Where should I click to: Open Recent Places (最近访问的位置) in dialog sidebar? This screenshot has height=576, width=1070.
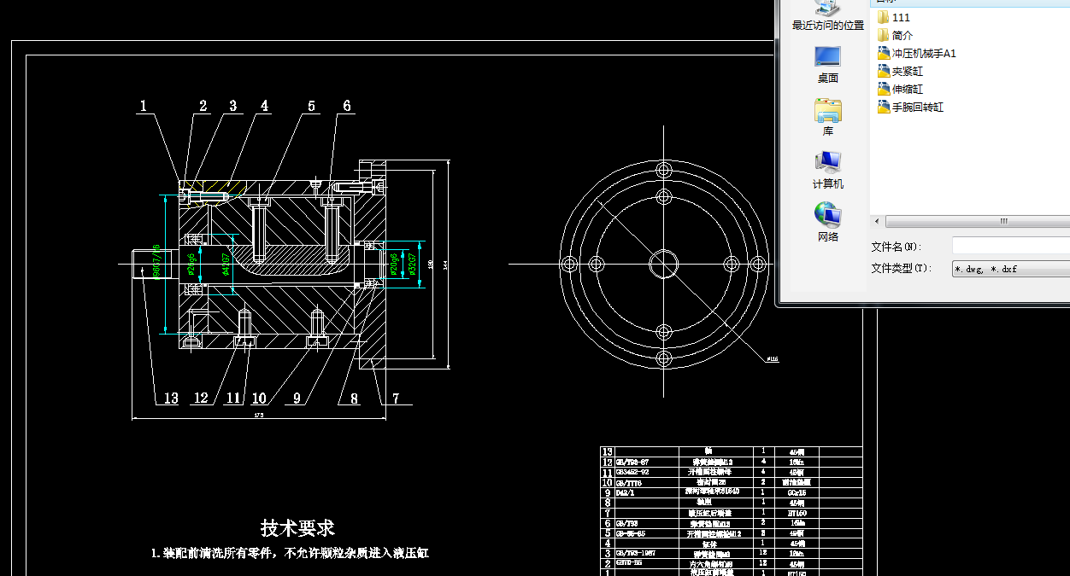coord(827,16)
